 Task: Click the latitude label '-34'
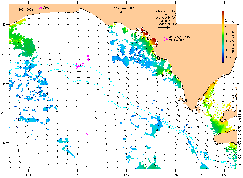tap(3, 84)
